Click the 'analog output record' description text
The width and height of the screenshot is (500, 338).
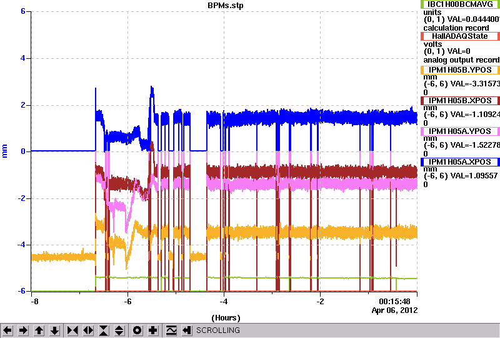[461, 60]
